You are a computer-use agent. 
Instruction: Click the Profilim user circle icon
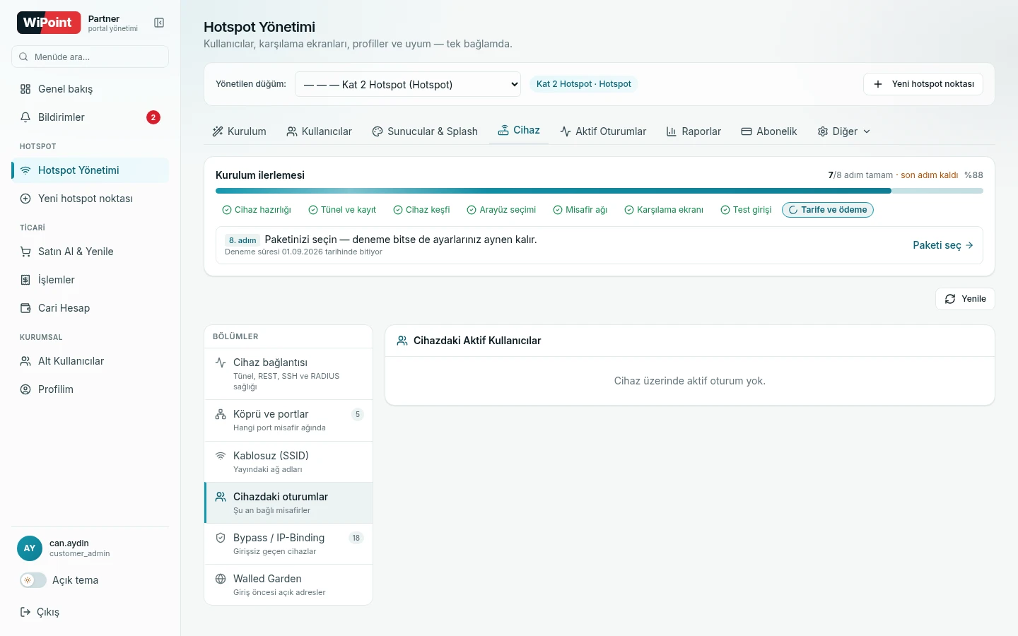(x=25, y=389)
